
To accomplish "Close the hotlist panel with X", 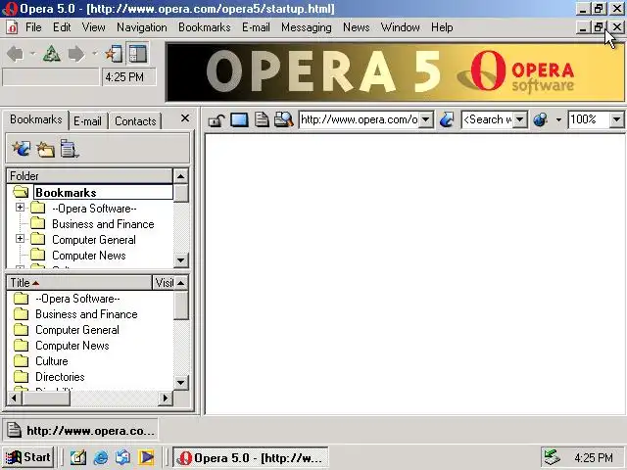I will 185,118.
